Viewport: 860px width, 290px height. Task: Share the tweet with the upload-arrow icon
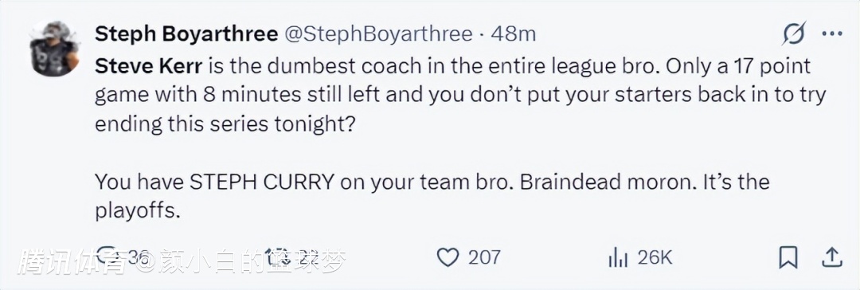pyautogui.click(x=832, y=257)
